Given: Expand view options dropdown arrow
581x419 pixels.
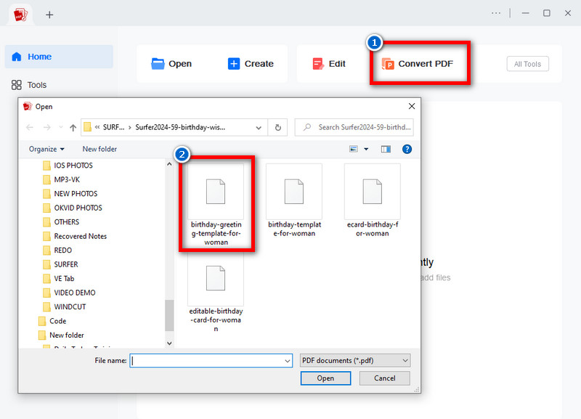Looking at the screenshot, I should pyautogui.click(x=366, y=149).
